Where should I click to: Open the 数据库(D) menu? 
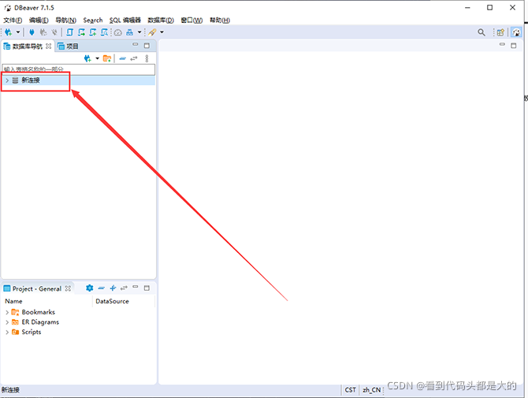(x=161, y=20)
